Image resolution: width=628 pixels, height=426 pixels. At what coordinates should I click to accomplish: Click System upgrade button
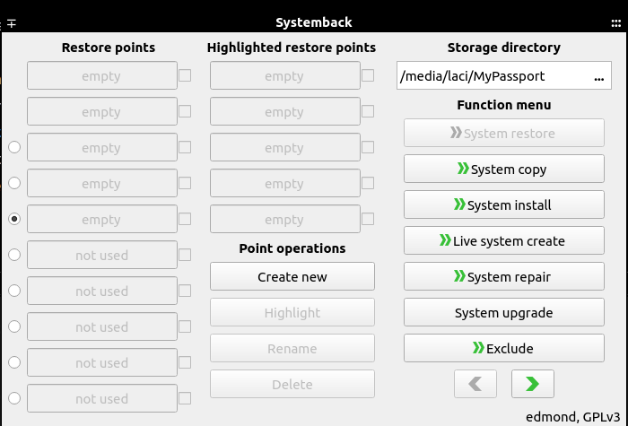click(504, 312)
